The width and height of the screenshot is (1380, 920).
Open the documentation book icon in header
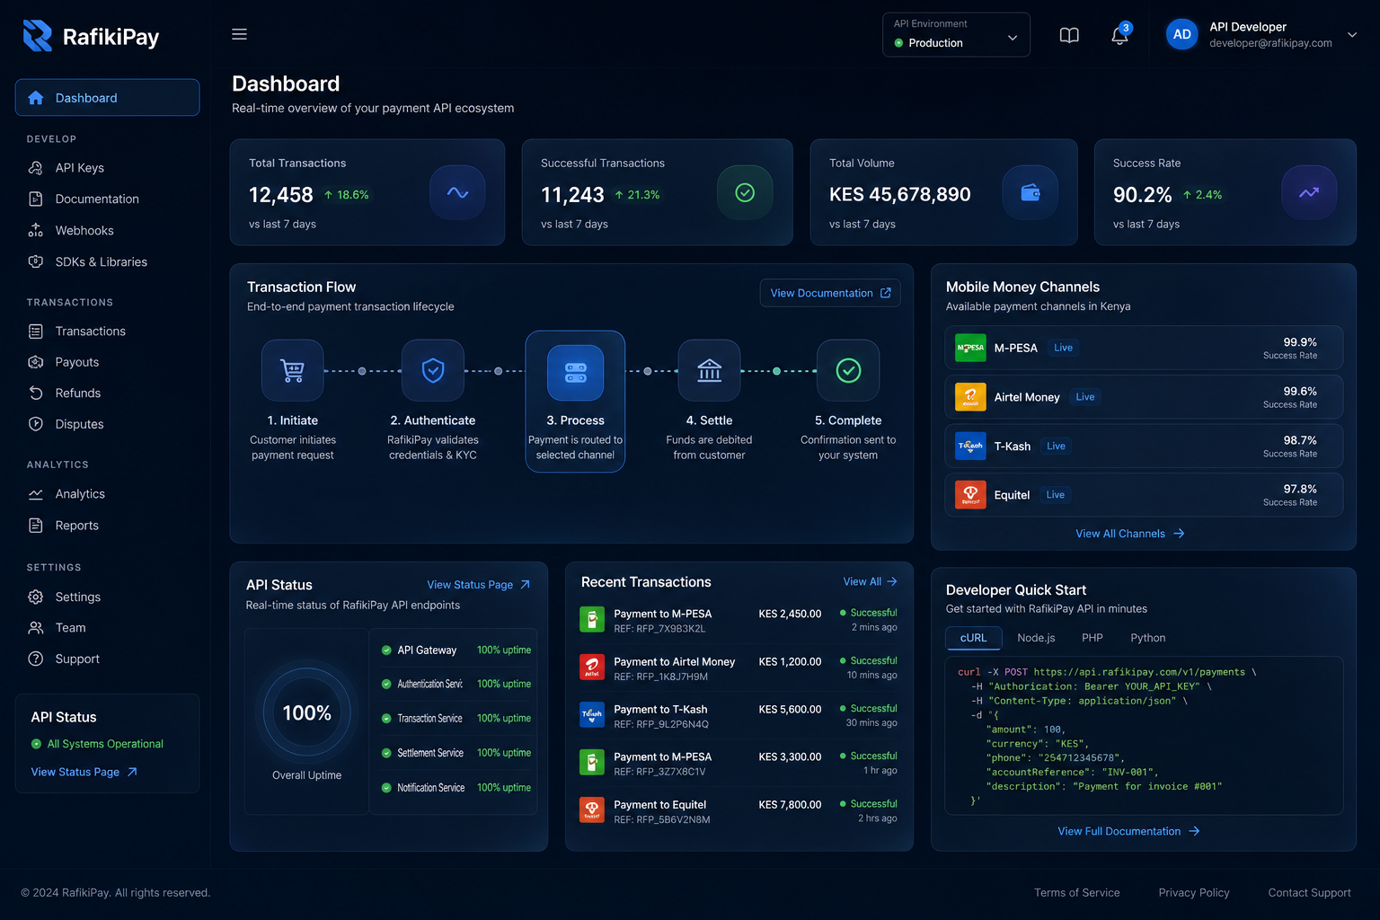click(1069, 35)
